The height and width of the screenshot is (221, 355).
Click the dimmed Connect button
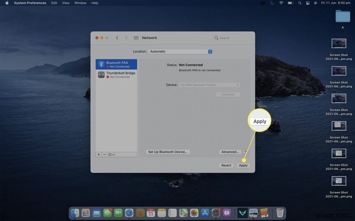click(x=228, y=94)
